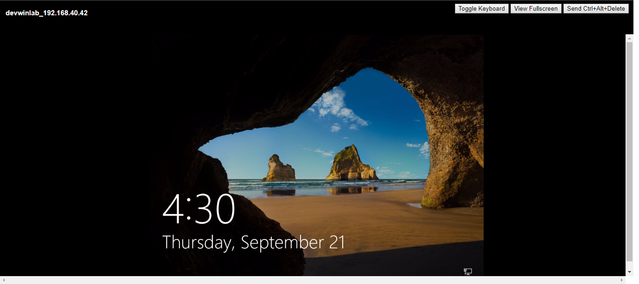Send Ctrl+Alt+Delete to the remote machine
This screenshot has width=639, height=284.
pos(596,9)
